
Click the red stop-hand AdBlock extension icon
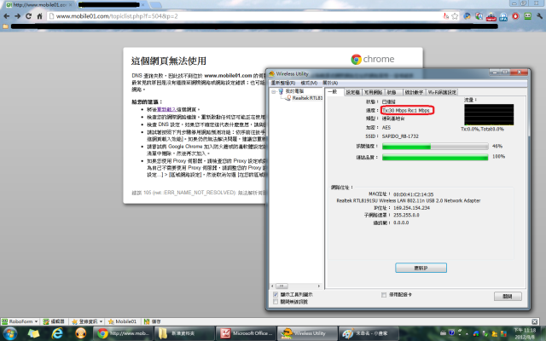[515, 16]
